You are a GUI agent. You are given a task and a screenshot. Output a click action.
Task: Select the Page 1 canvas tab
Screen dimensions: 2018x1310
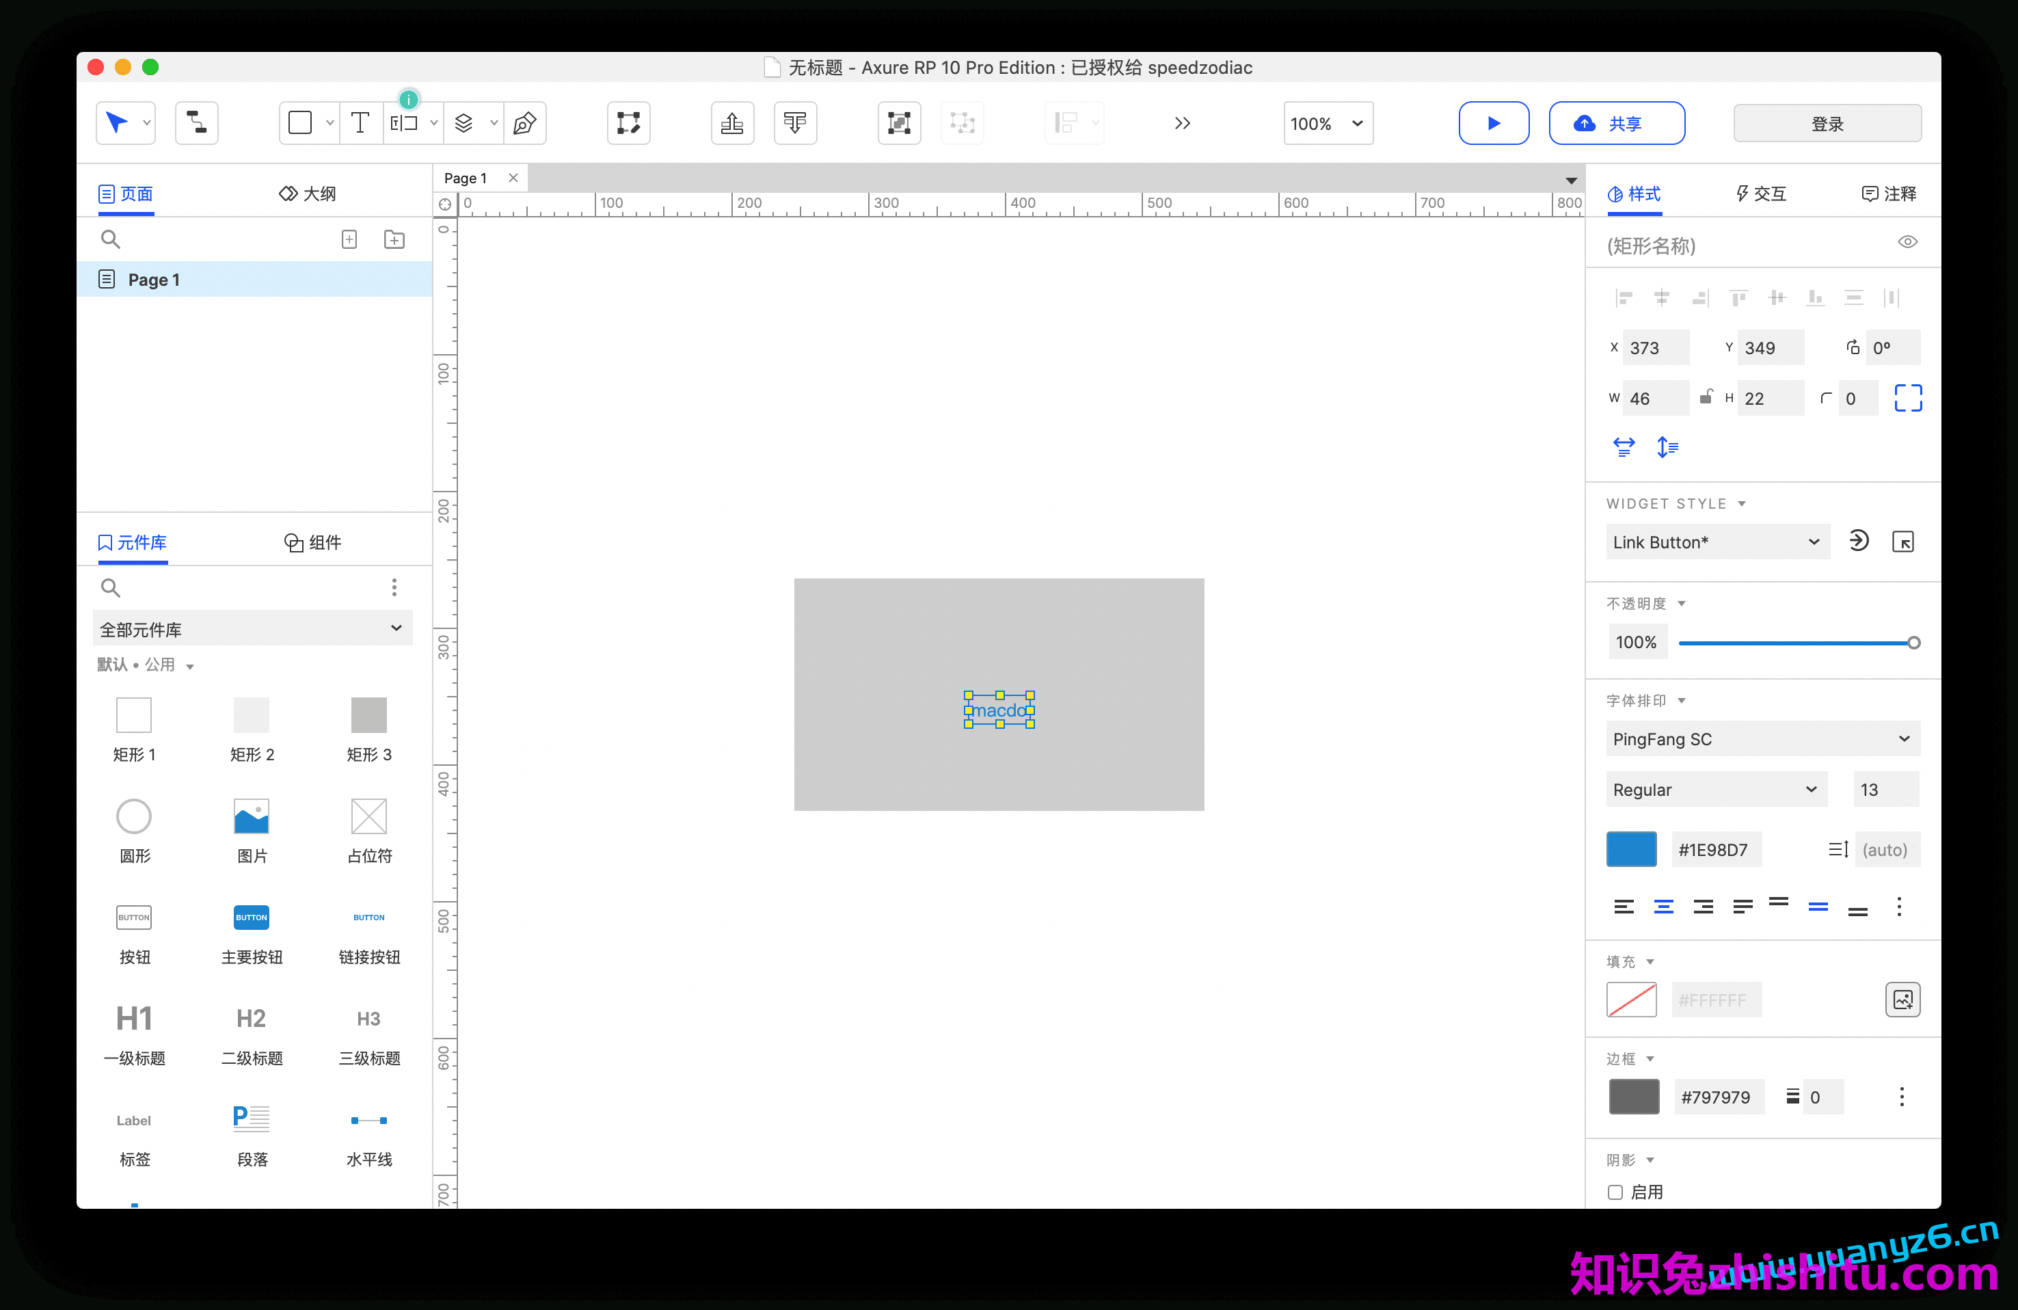[466, 179]
